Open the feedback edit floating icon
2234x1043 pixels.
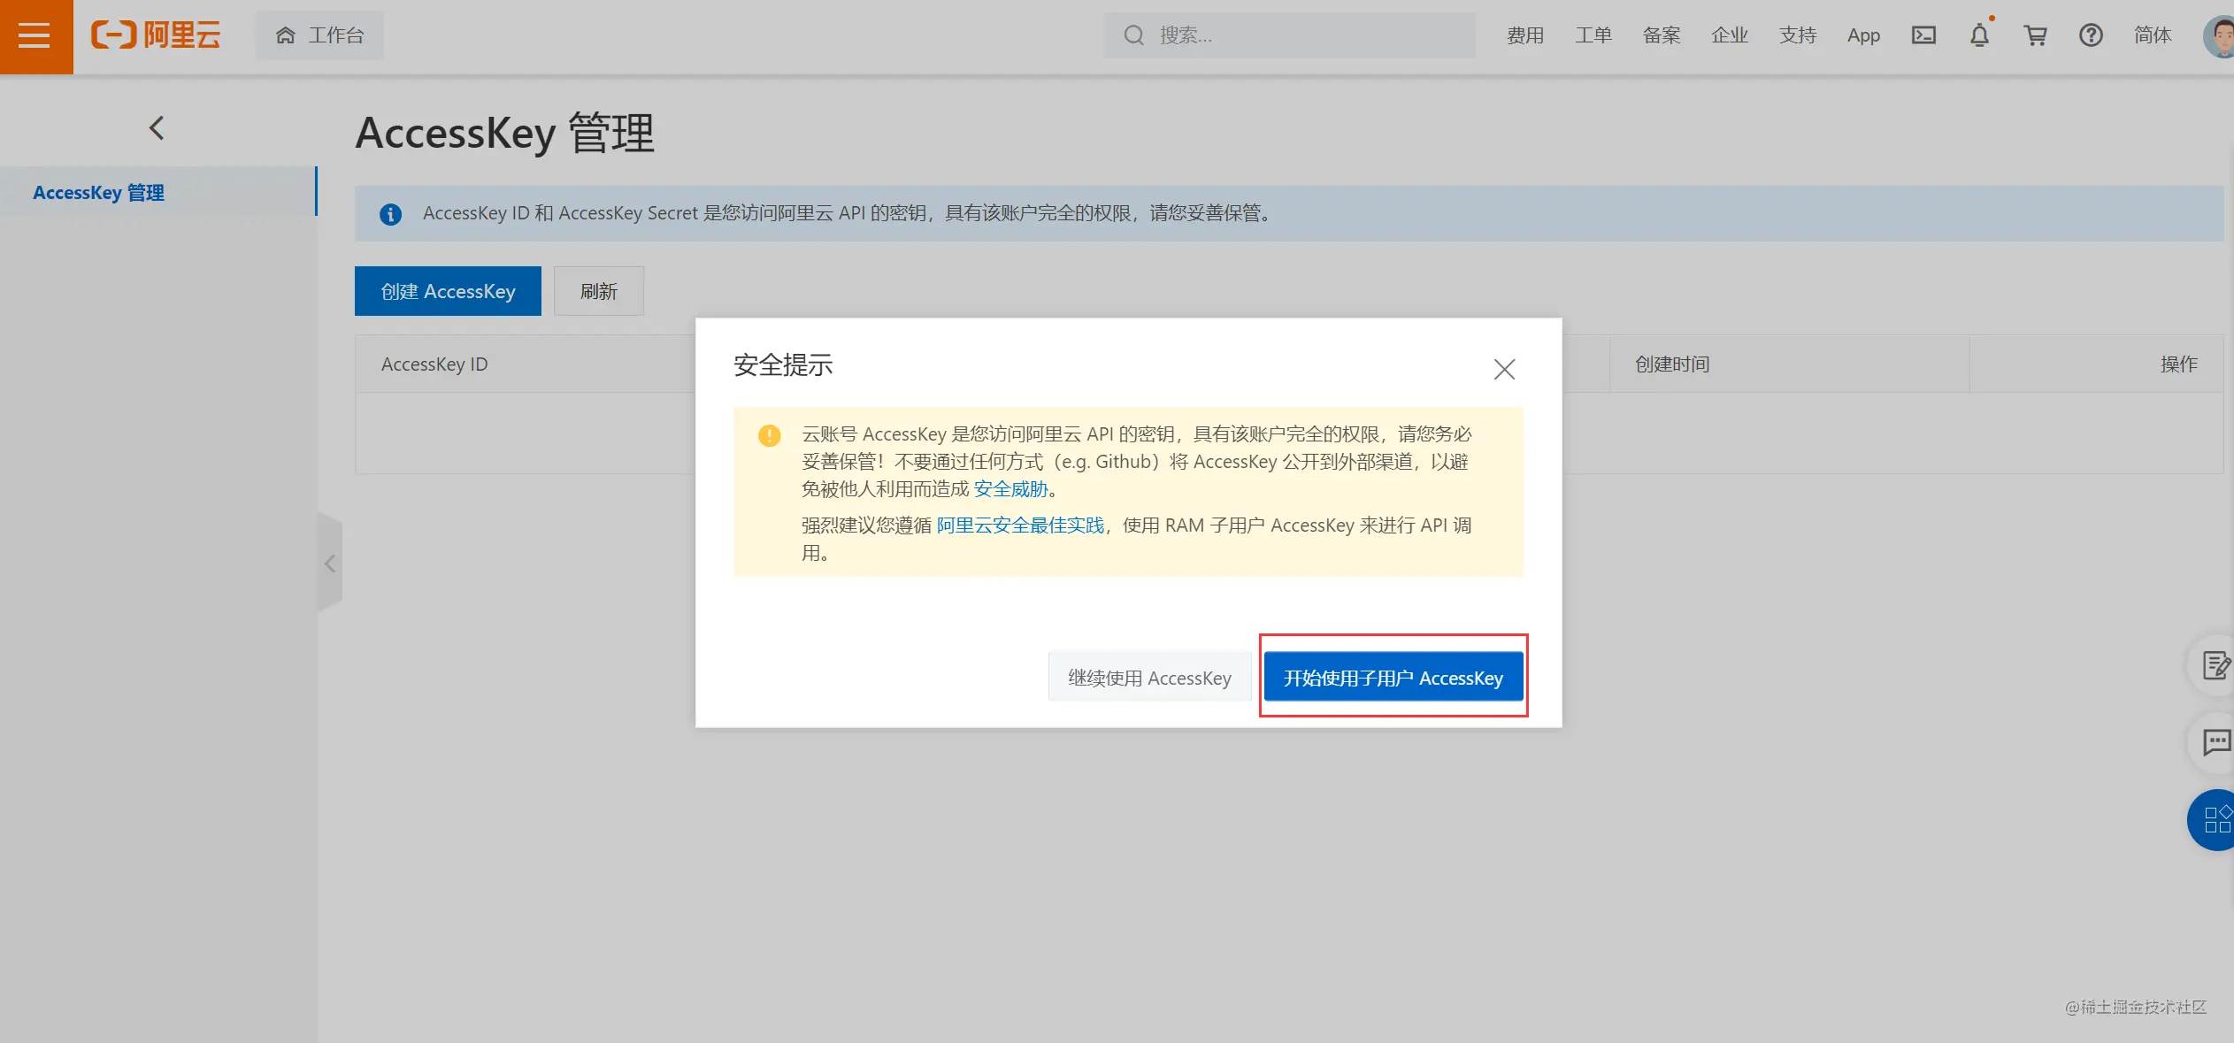pos(2215,664)
